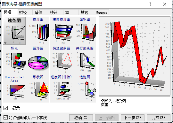
Task: Click the 完成(F) button
Action: [x=159, y=118]
